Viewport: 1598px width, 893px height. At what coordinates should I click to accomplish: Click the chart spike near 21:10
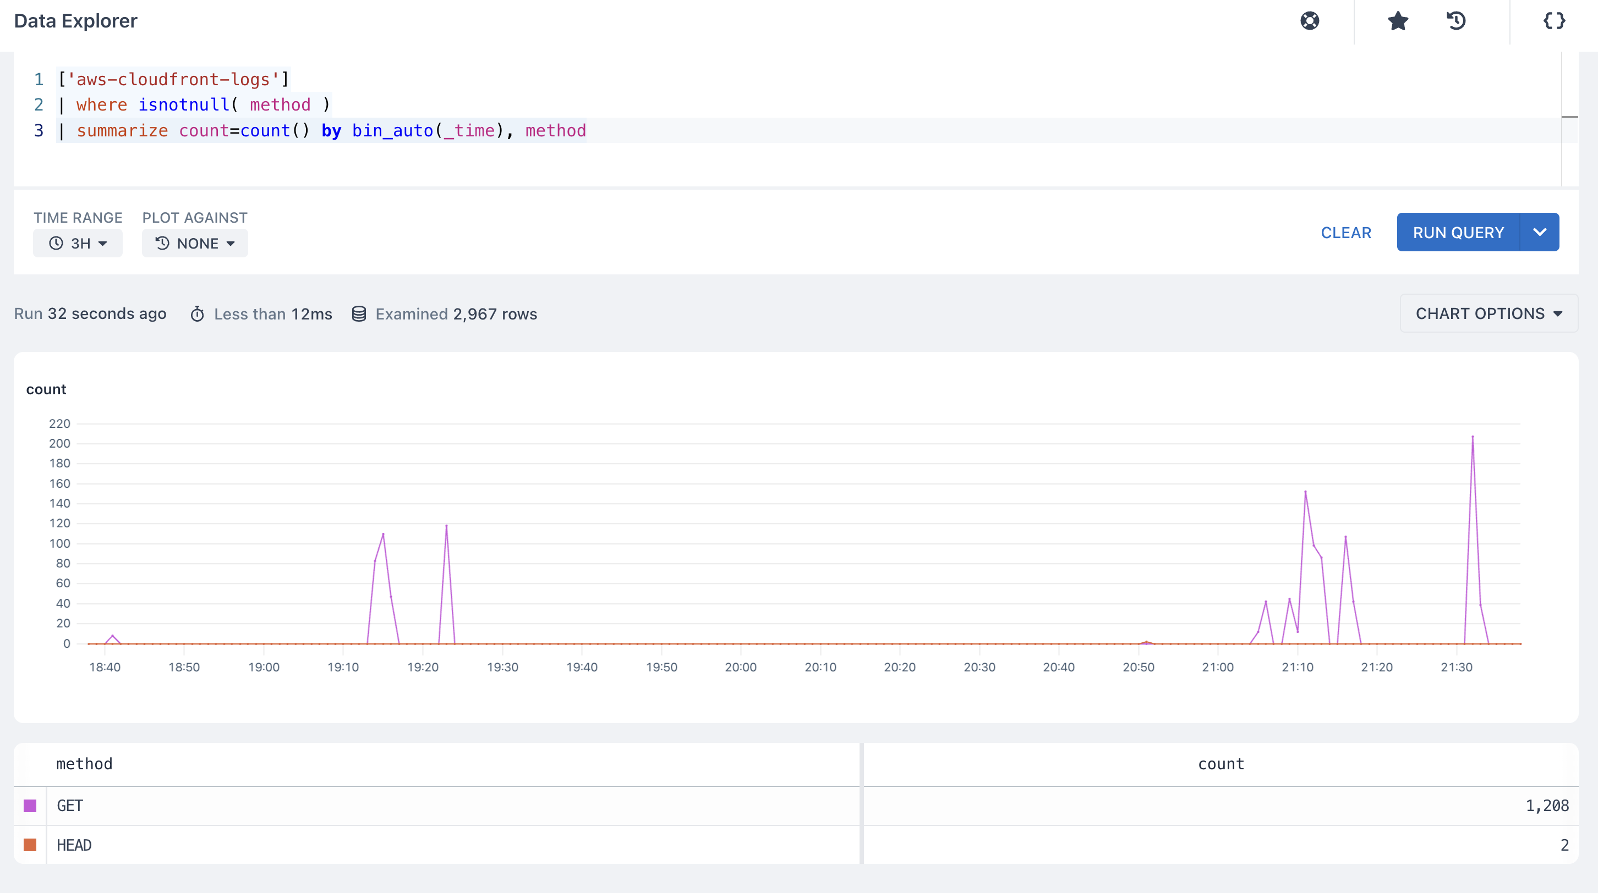(x=1305, y=492)
